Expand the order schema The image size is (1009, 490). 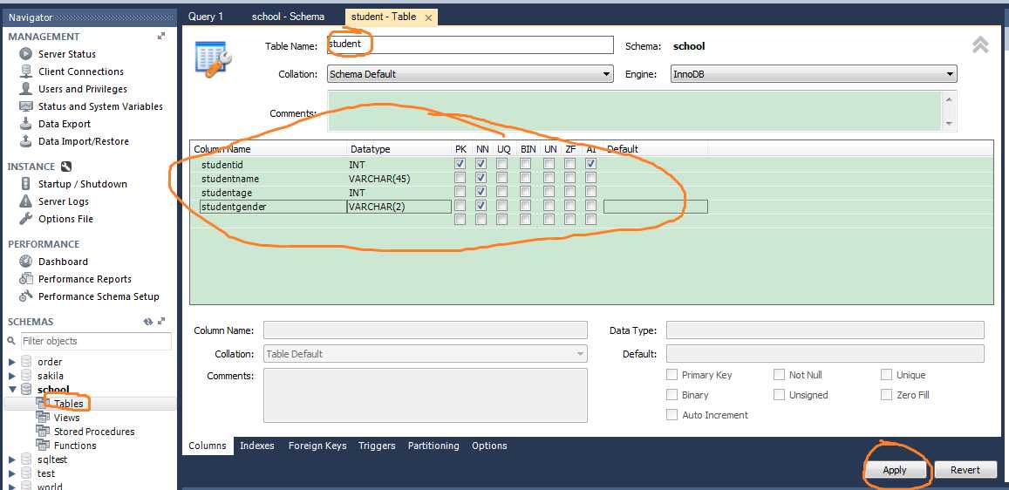11,362
